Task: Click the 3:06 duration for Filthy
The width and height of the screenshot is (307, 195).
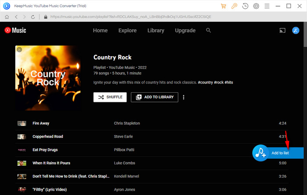Action: click(x=282, y=189)
